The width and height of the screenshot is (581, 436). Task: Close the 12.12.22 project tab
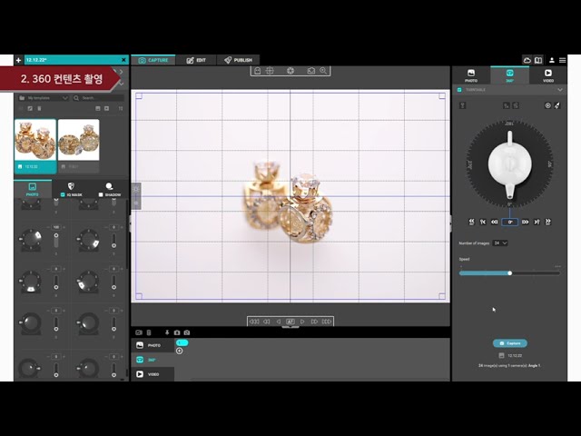[x=123, y=60]
